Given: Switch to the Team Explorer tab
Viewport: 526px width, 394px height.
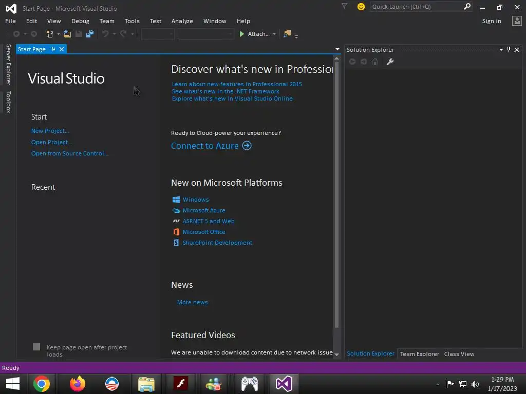Looking at the screenshot, I should point(419,354).
